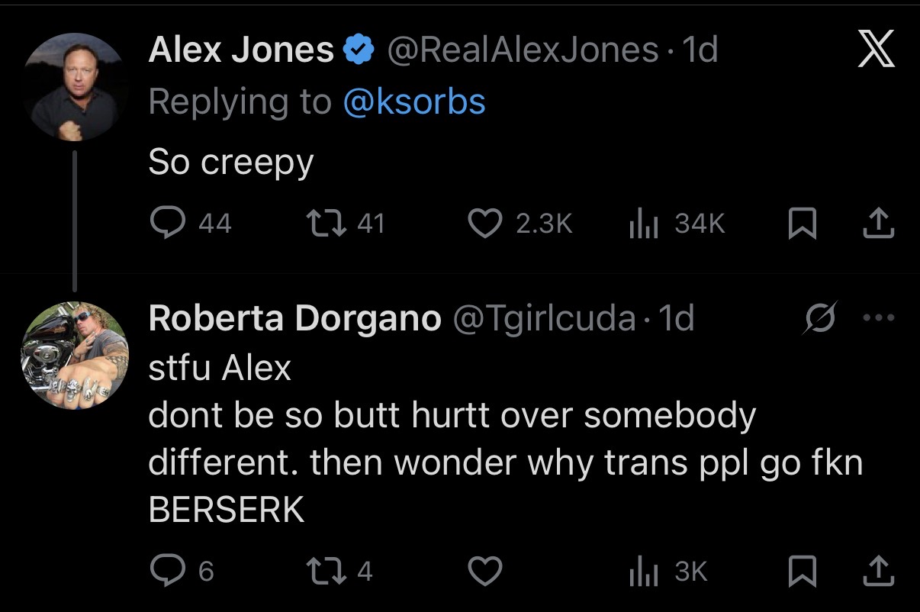Image resolution: width=920 pixels, height=612 pixels.
Task: Open Alex Jones's profile picture
Action: point(74,86)
